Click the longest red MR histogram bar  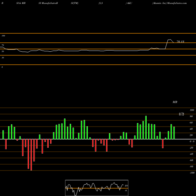pyautogui.click(x=31, y=155)
